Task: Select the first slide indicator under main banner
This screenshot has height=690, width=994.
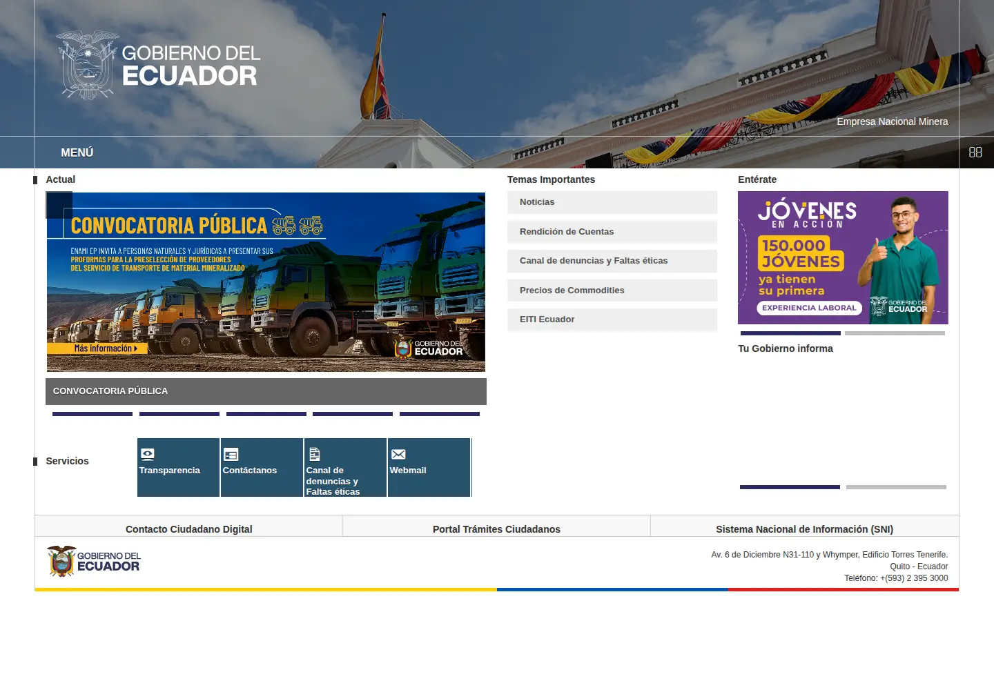Action: click(92, 414)
